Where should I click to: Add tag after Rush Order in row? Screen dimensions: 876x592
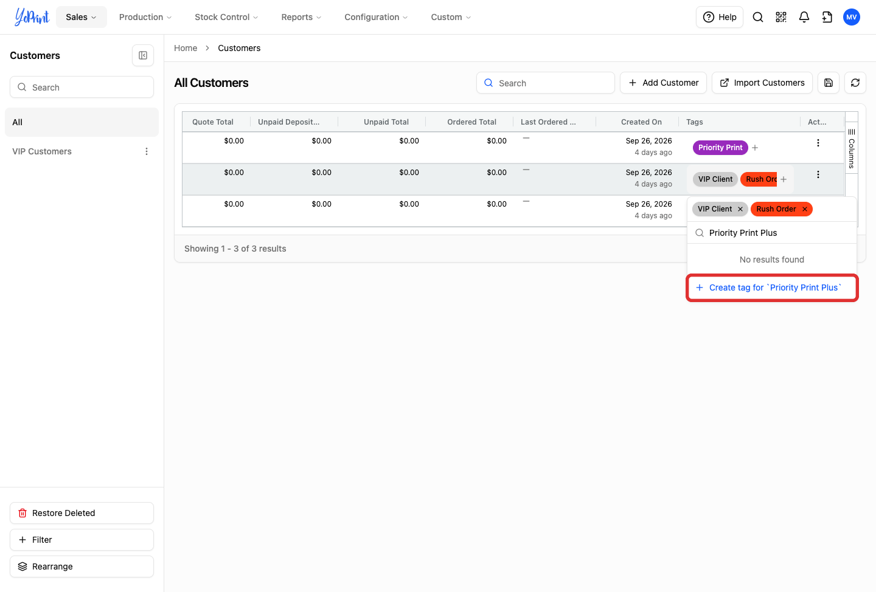tap(784, 179)
